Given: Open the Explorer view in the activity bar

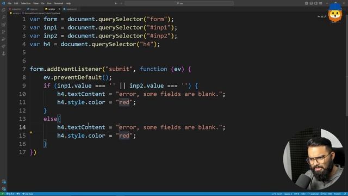Looking at the screenshot, I should click(x=4, y=10).
